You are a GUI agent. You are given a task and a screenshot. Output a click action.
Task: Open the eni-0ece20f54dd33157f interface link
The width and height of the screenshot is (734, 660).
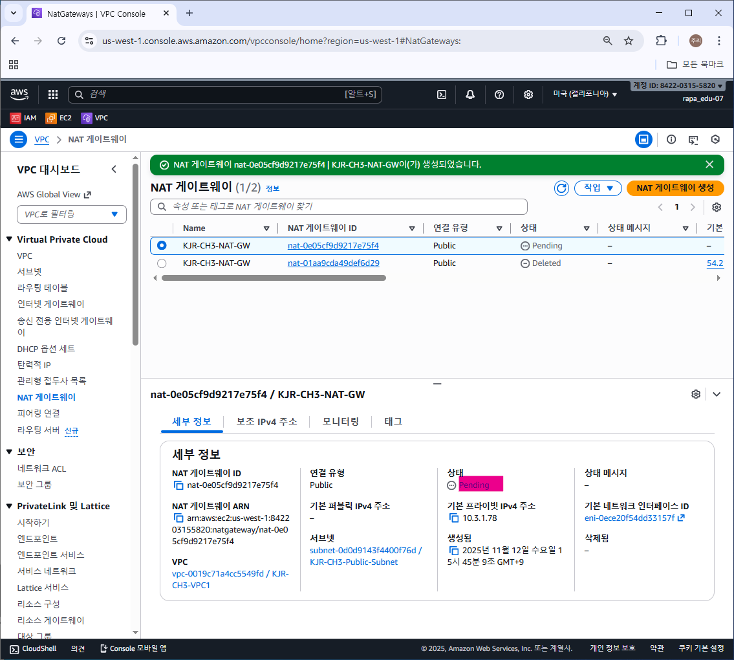634,518
